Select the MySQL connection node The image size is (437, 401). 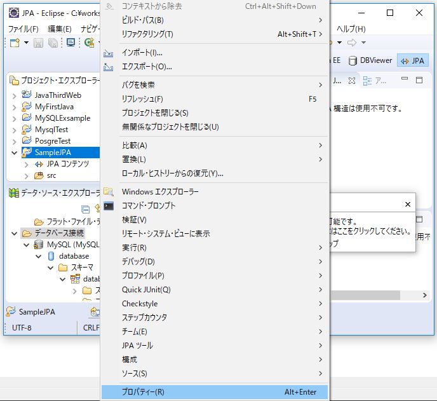(72, 245)
